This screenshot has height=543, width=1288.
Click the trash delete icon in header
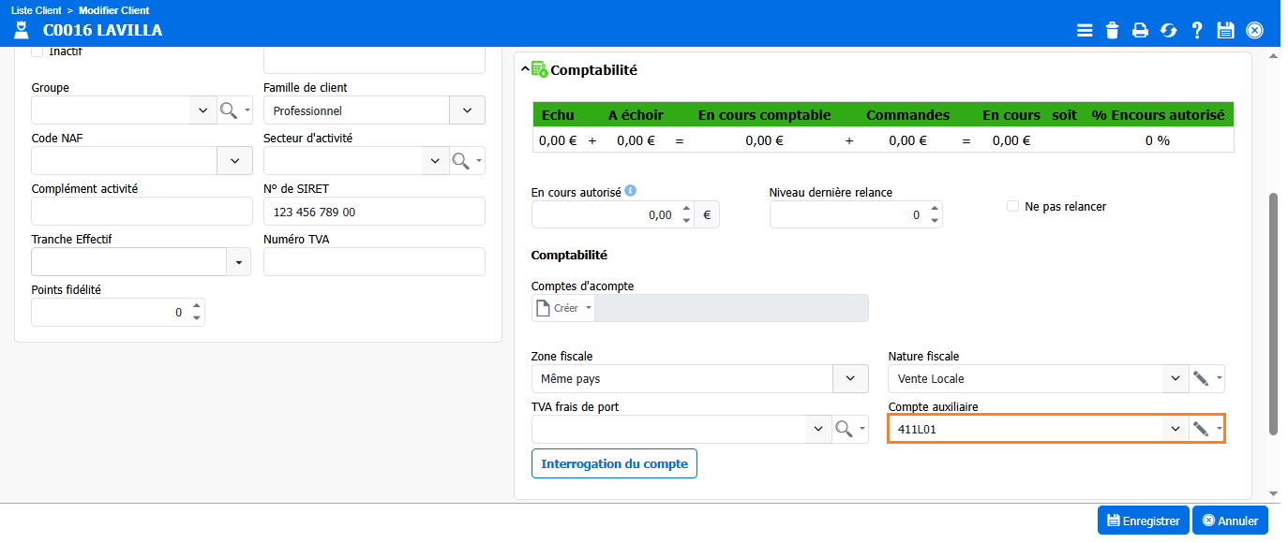point(1113,30)
